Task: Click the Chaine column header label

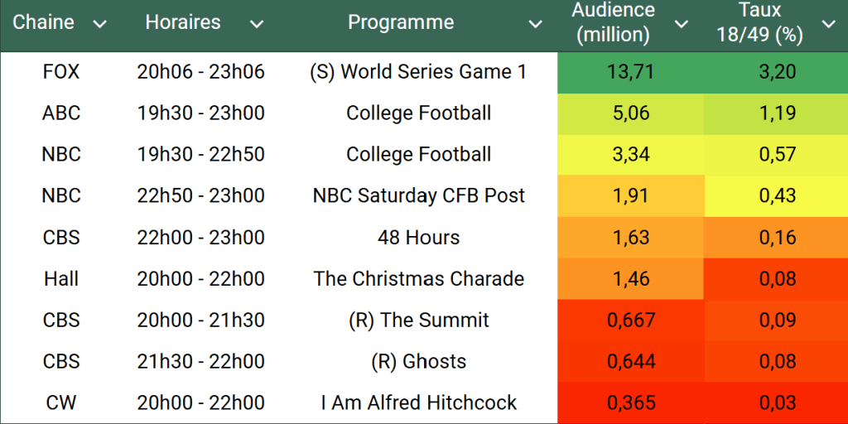Action: (x=43, y=23)
